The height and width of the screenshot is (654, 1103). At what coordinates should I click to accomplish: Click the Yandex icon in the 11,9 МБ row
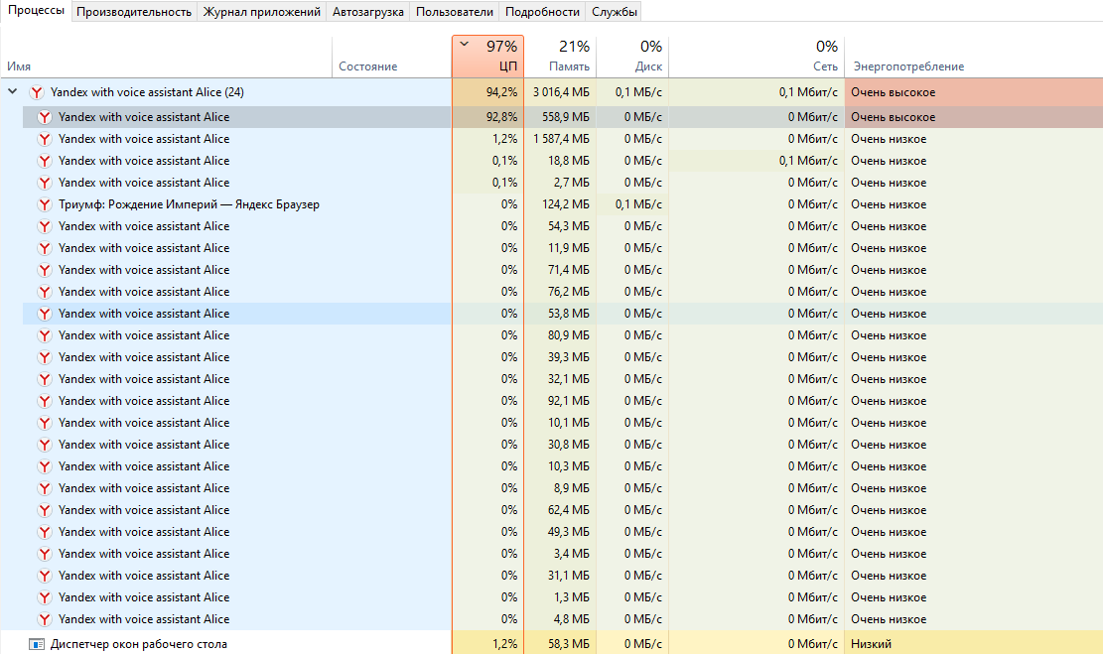[x=45, y=248]
